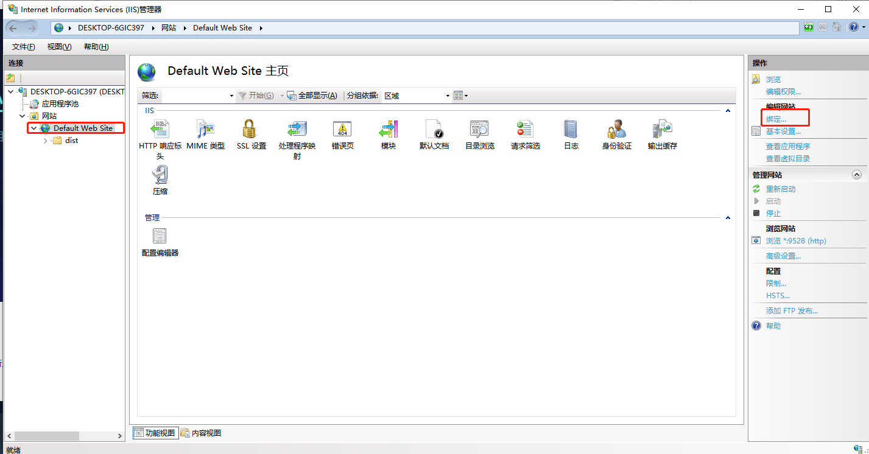Click the 浏览 icon at top of 操作 panel
This screenshot has height=454, width=869.
point(756,79)
